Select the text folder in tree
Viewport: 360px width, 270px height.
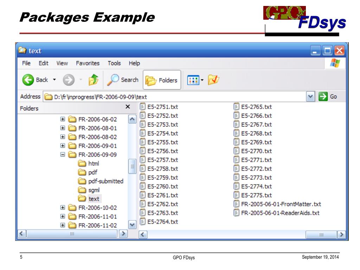click(89, 199)
